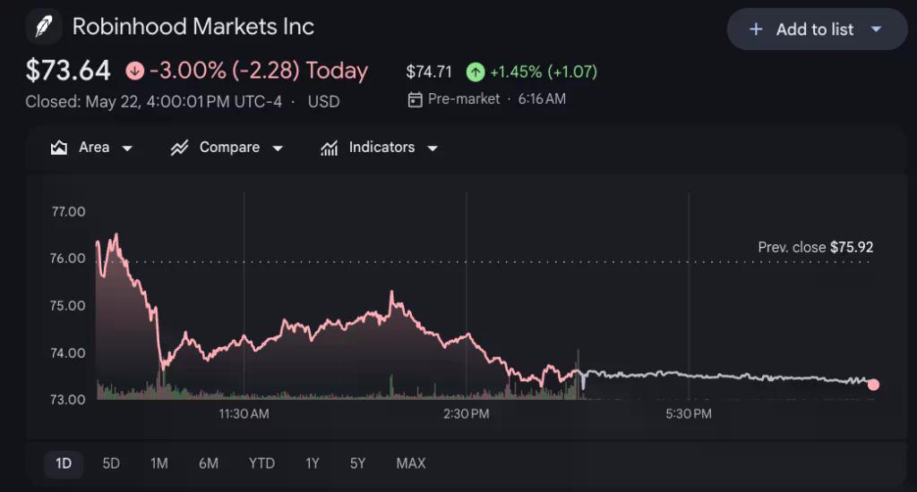Viewport: 917px width, 492px height.
Task: Select the 1D time range tab
Action: pos(64,464)
